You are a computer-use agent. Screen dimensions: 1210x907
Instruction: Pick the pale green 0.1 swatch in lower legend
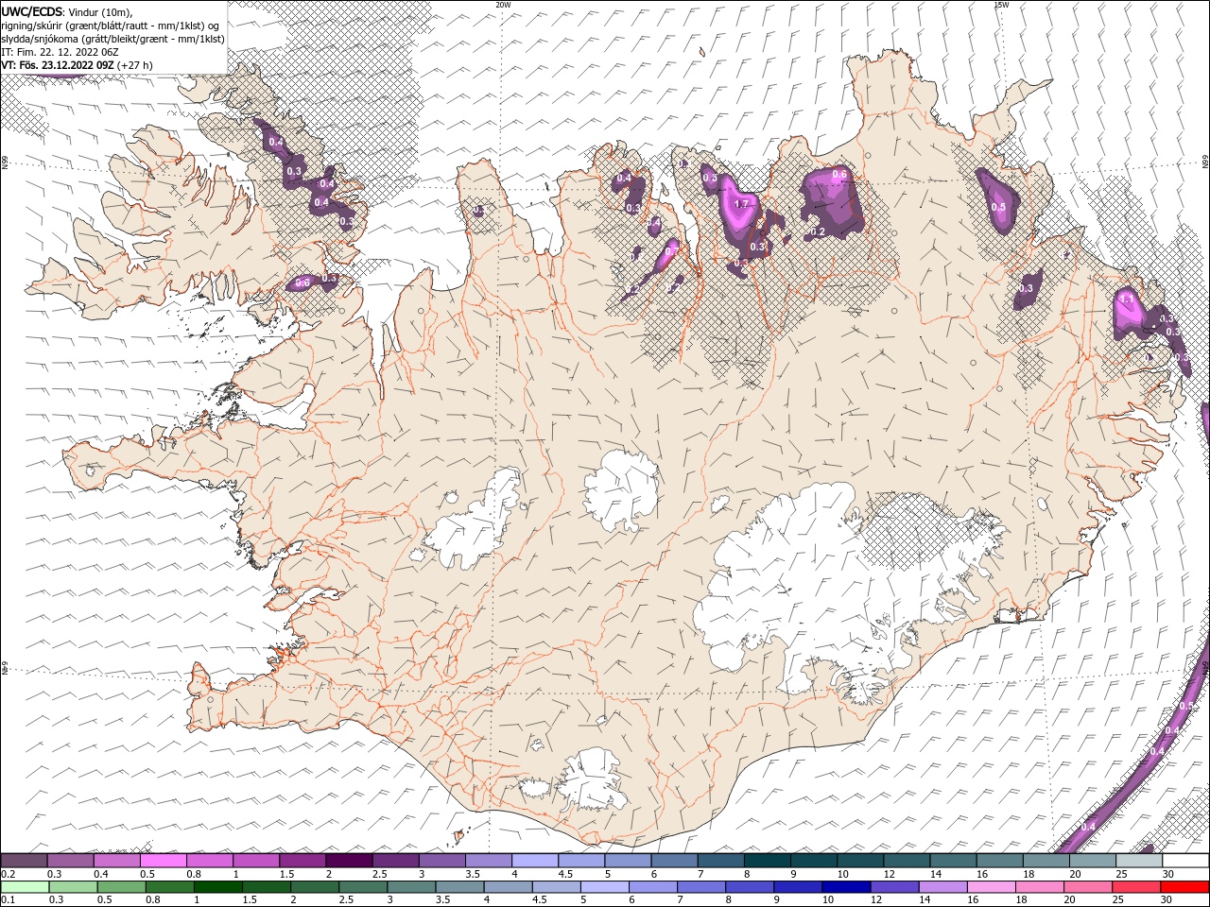(26, 887)
